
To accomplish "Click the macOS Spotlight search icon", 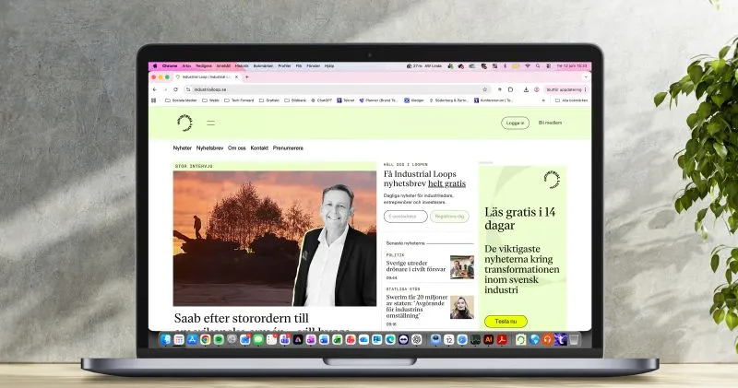I will tap(538, 66).
